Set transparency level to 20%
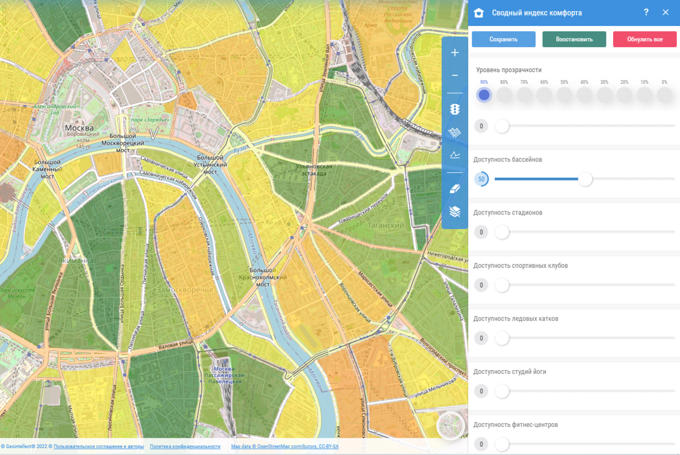 click(x=624, y=95)
